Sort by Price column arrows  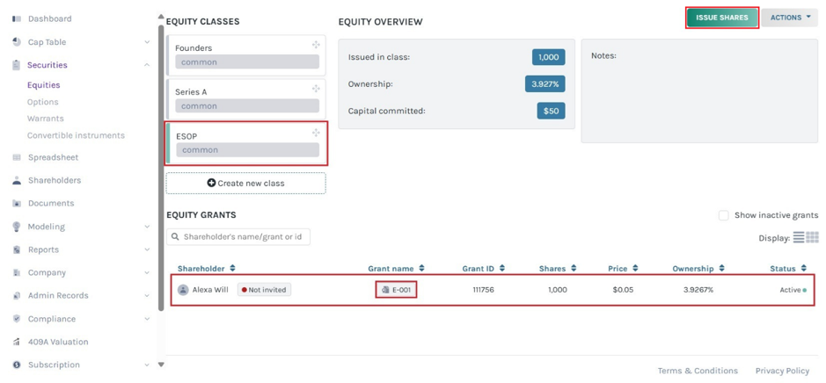click(635, 268)
